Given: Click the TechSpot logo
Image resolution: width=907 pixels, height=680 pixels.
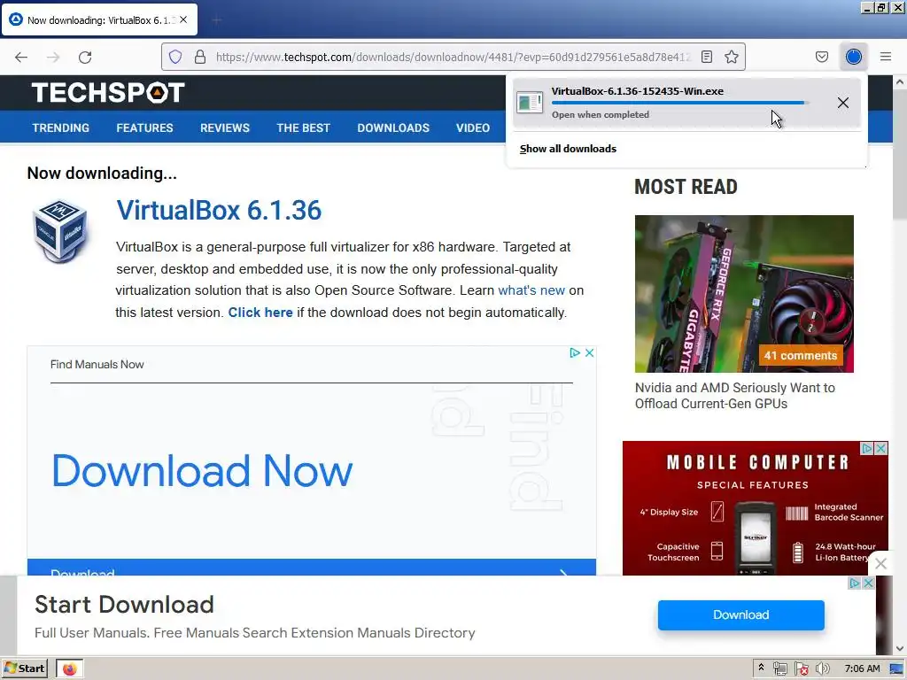Looking at the screenshot, I should [x=108, y=92].
